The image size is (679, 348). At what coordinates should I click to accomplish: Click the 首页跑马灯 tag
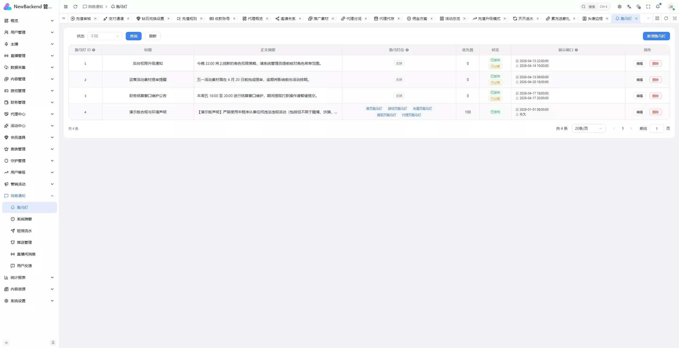374,109
